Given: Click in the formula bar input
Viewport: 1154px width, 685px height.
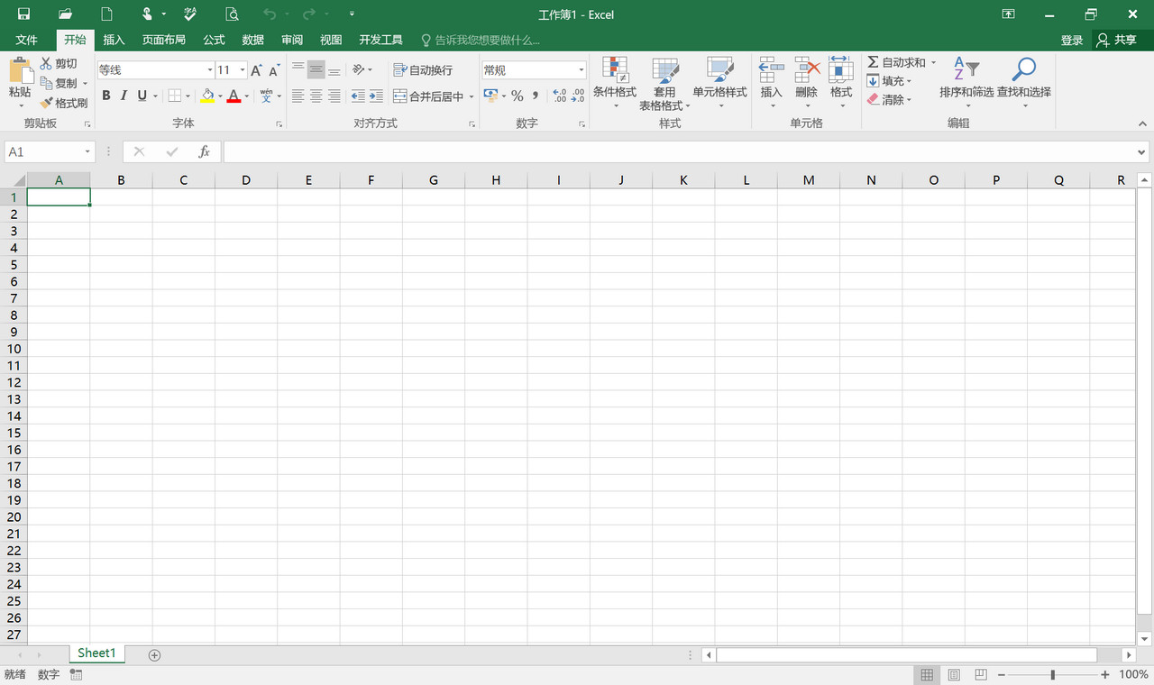Looking at the screenshot, I should pos(680,152).
